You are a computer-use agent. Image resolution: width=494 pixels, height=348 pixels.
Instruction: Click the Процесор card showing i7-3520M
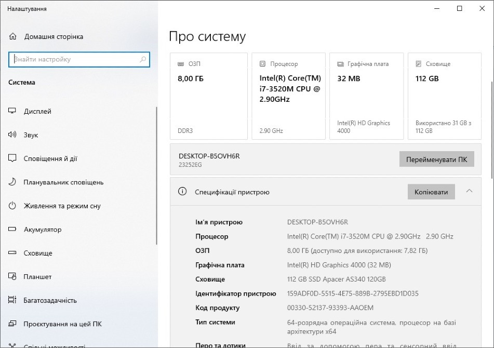(x=288, y=96)
